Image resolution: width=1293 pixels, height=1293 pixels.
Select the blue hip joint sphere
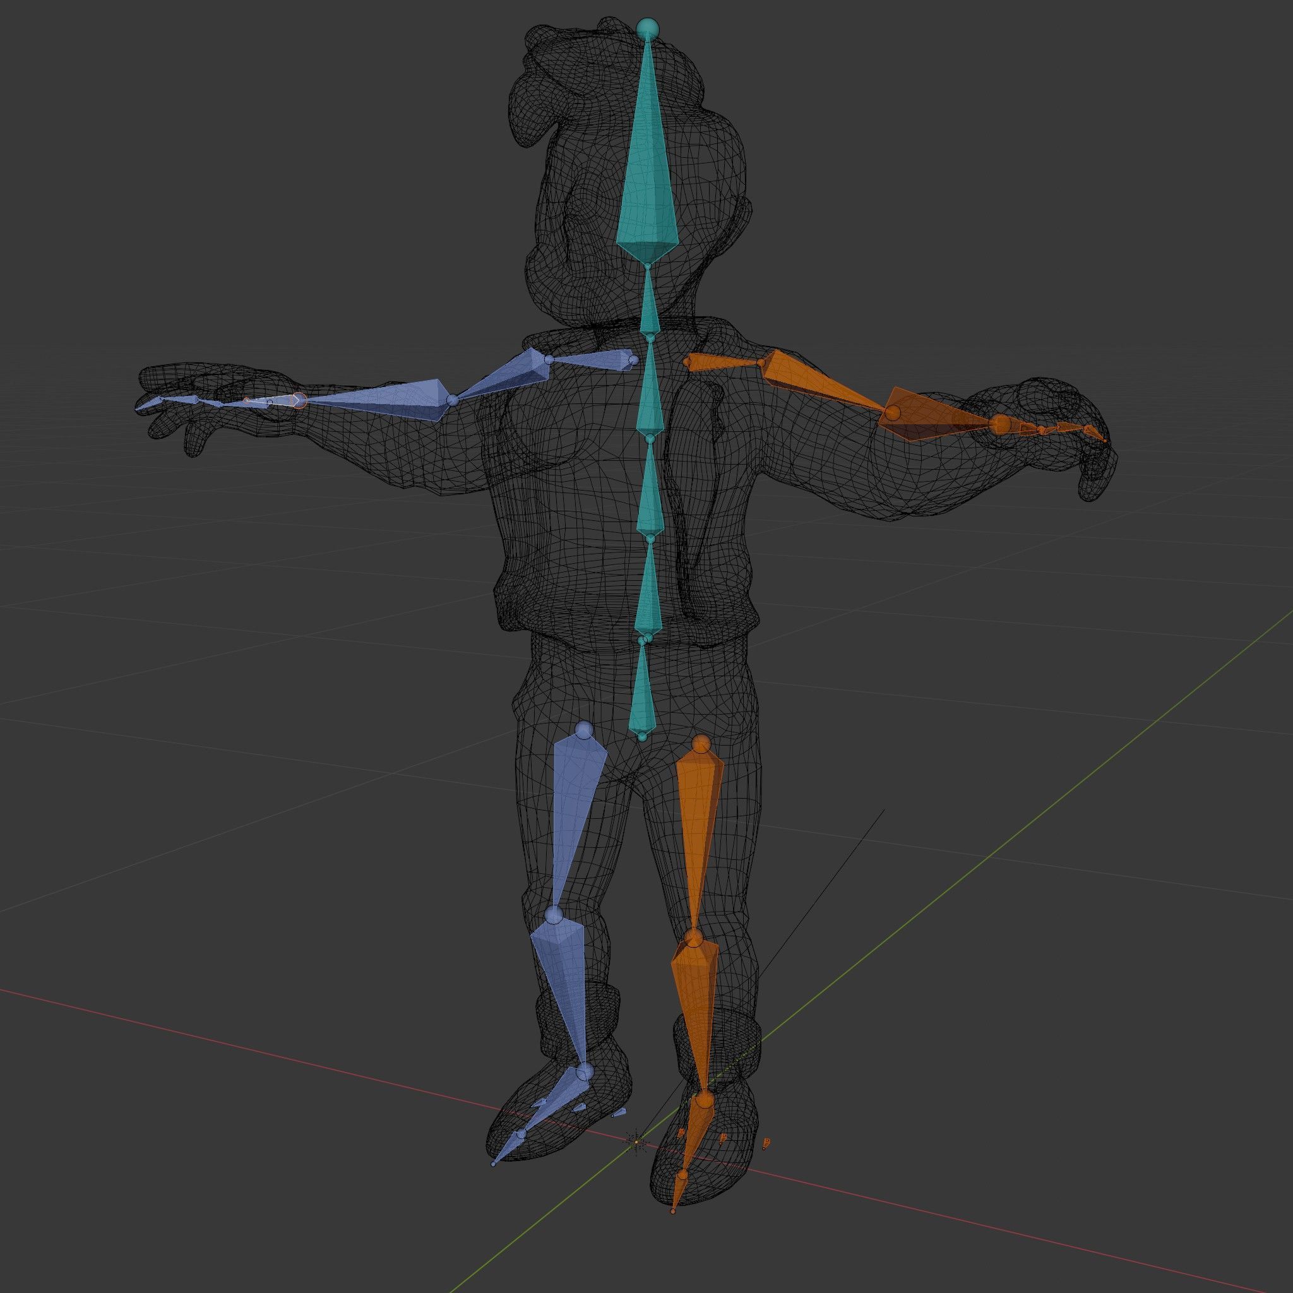click(x=584, y=729)
